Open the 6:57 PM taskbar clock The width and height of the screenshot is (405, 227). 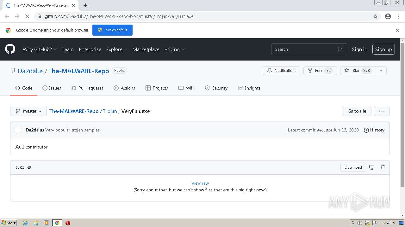point(389,223)
